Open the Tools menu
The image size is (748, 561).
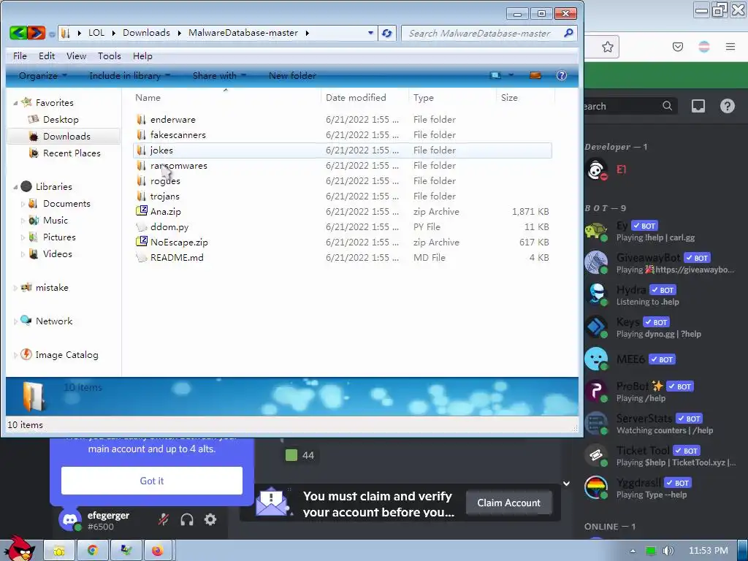(110, 56)
